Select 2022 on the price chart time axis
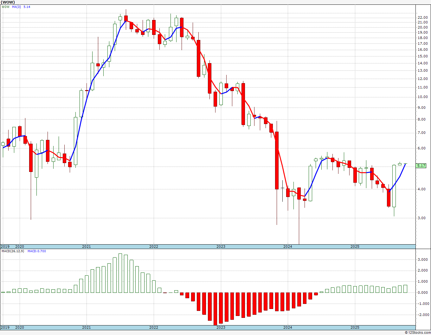 pyautogui.click(x=154, y=246)
